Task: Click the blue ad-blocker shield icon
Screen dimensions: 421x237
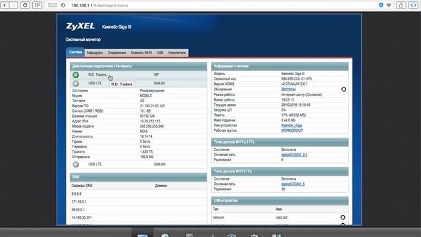Action: [381, 5]
